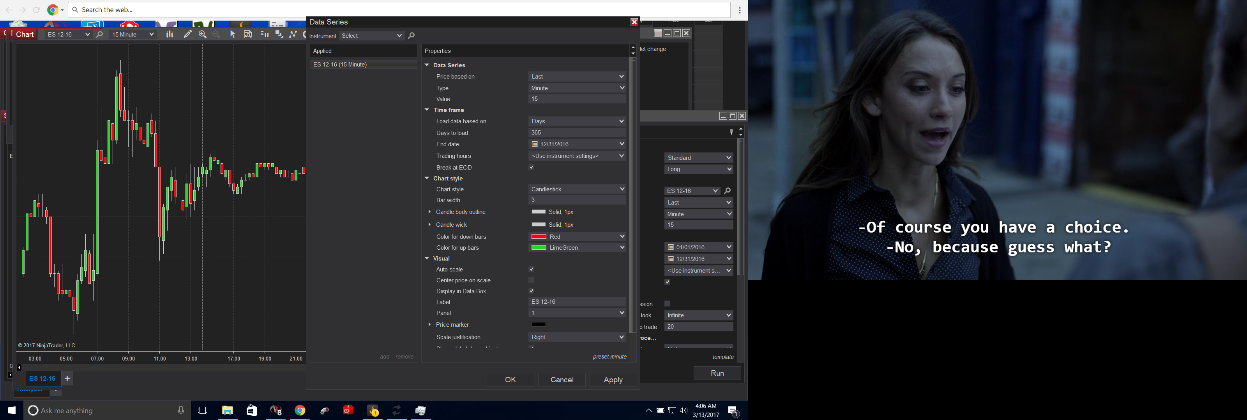Open the Action Center notifications icon

733,411
